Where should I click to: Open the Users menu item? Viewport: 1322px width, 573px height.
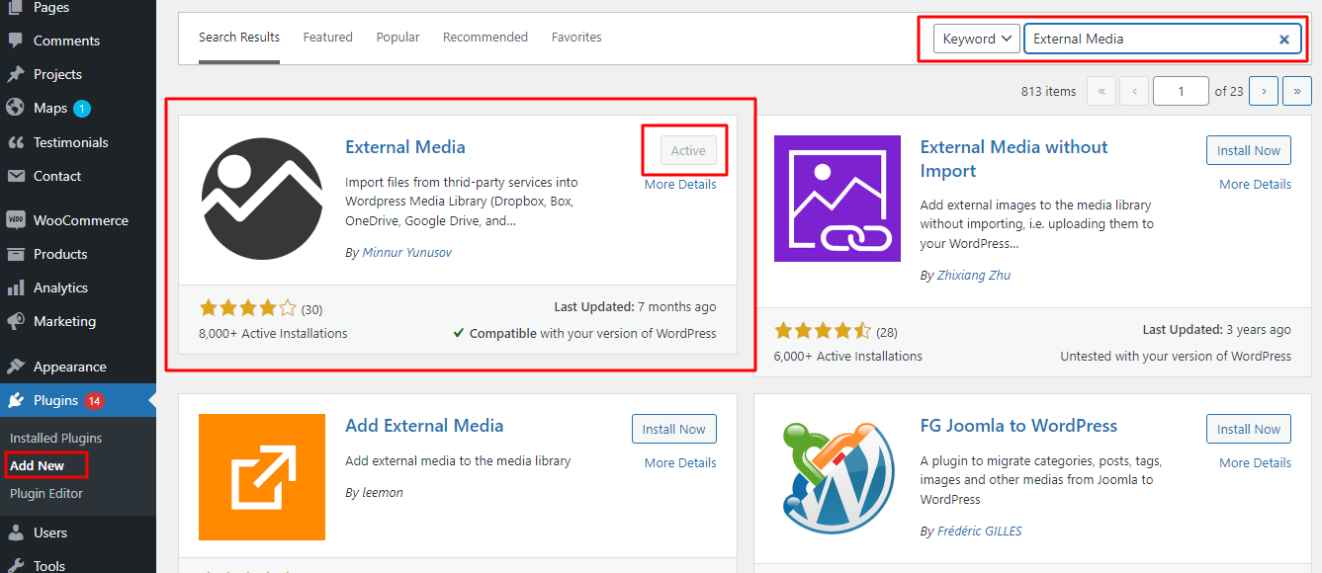click(x=78, y=532)
